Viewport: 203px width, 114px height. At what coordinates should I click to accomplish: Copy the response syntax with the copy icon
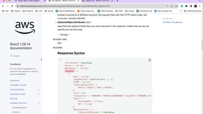point(150,60)
